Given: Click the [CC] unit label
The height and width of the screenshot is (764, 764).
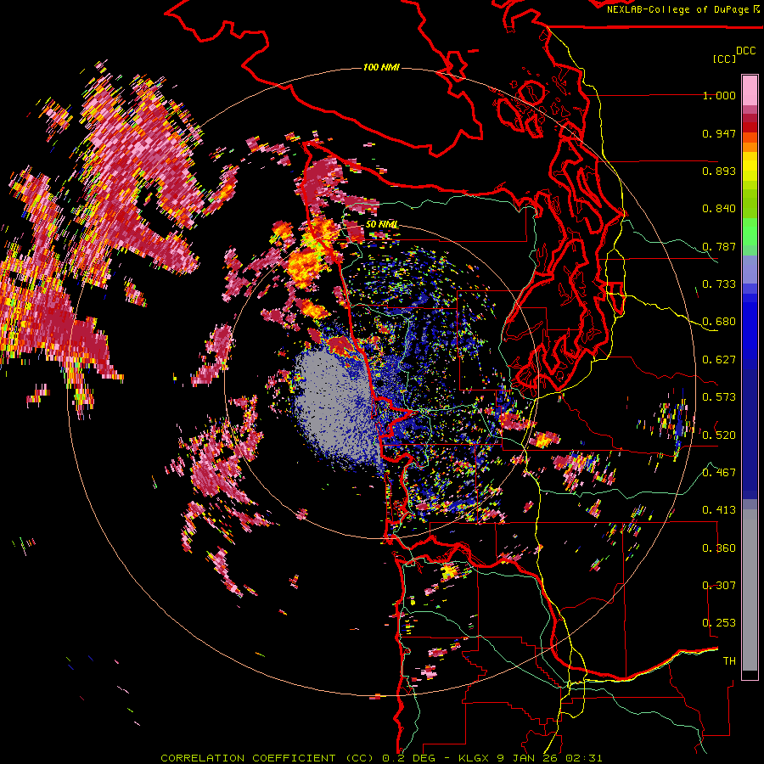Looking at the screenshot, I should [724, 59].
